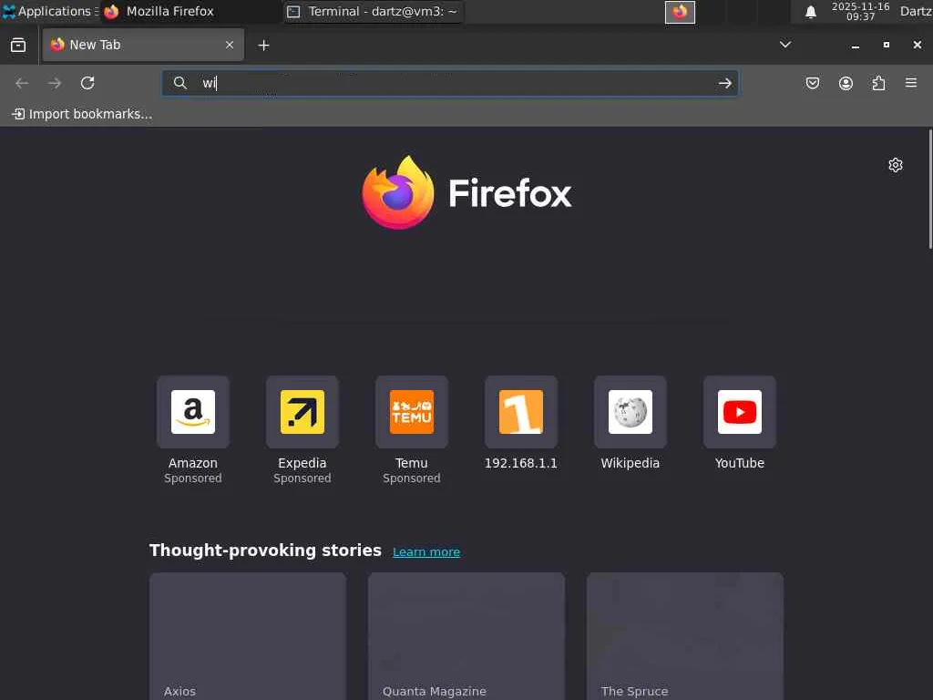
Task: Open the Axios story card
Action: [248, 636]
